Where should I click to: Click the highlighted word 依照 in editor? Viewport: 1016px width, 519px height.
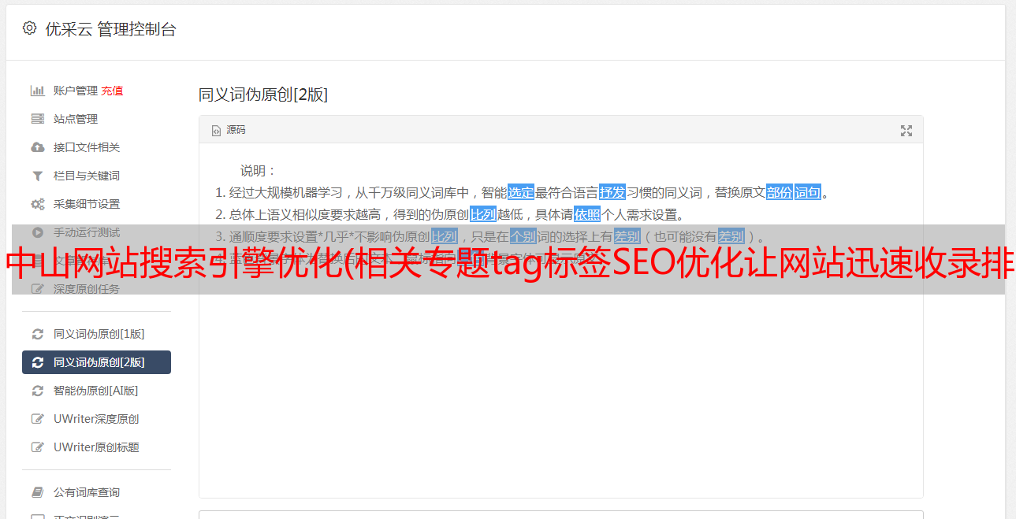click(587, 214)
